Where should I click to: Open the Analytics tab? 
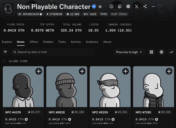point(92,42)
